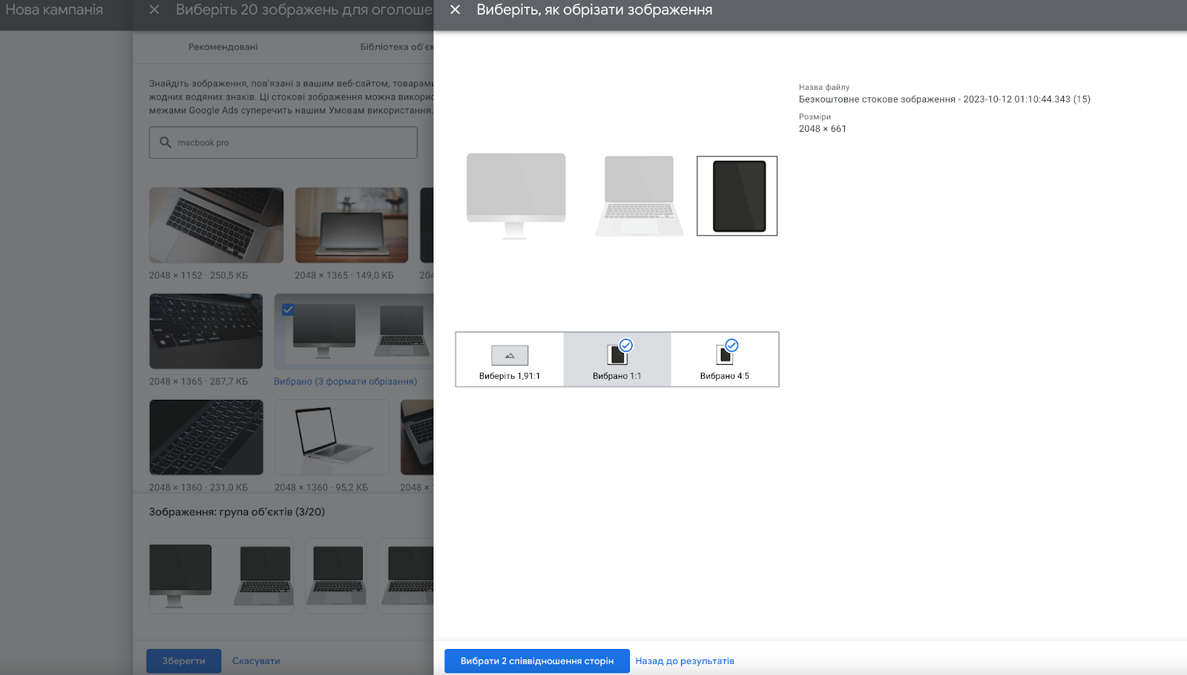Open the Рекомендовані tab
1187x675 pixels.
[223, 47]
